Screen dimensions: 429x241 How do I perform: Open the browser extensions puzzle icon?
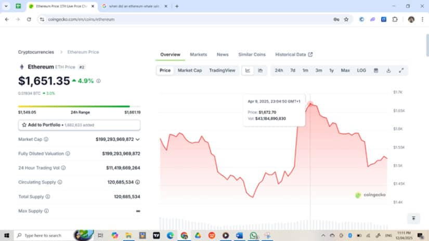[395, 19]
